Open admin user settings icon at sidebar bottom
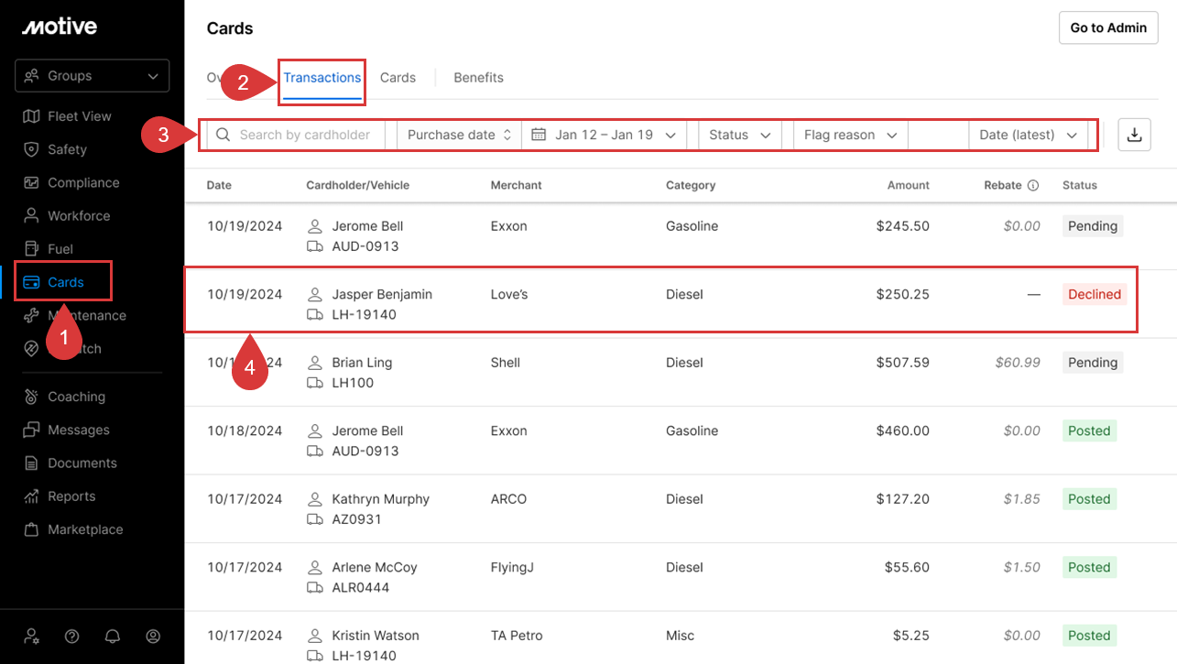1177x664 pixels. pos(32,636)
